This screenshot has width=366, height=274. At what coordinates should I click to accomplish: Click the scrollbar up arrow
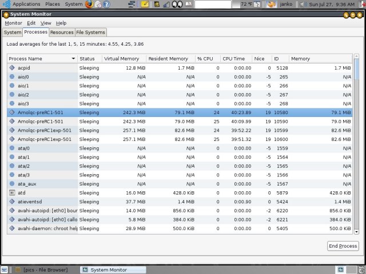(356, 56)
